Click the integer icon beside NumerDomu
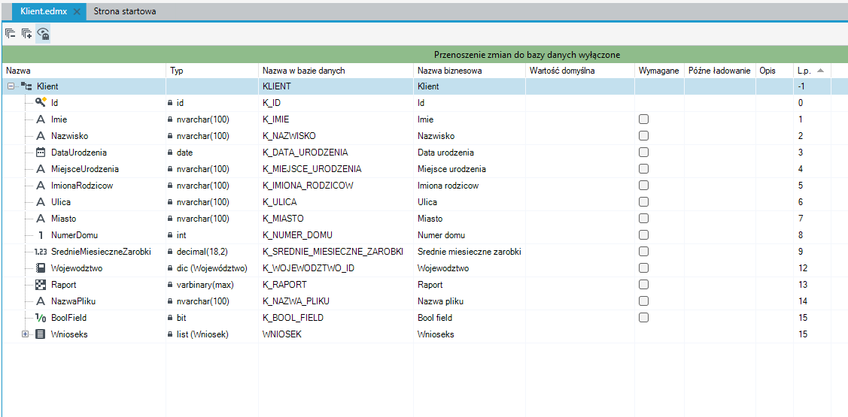848x417 pixels. (41, 235)
